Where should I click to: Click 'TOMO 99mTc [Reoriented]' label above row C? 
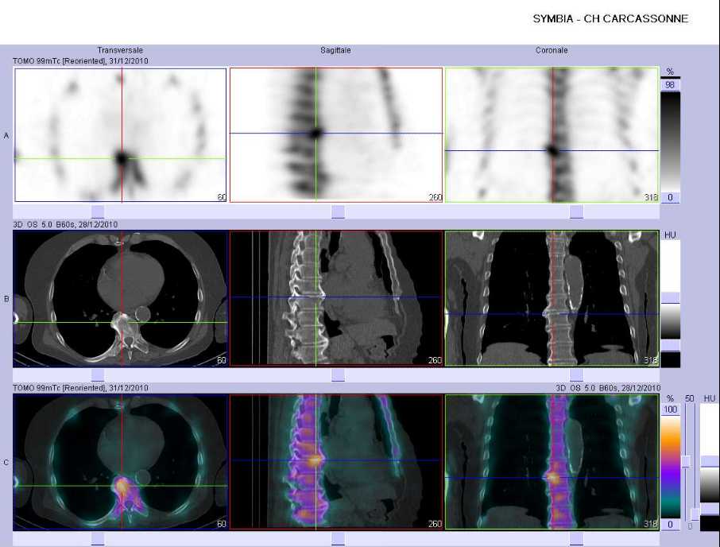click(x=60, y=388)
